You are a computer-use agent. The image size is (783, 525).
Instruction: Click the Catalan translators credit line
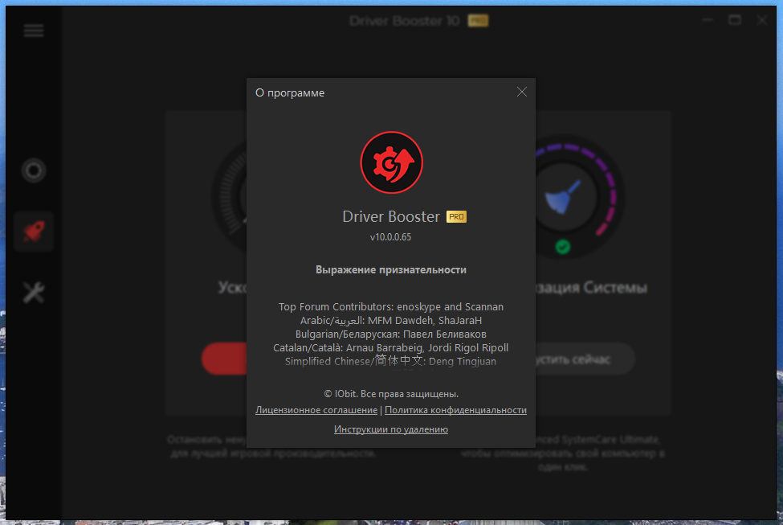[391, 347]
